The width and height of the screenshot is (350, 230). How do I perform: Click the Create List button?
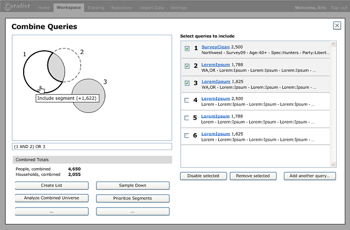[51, 186]
